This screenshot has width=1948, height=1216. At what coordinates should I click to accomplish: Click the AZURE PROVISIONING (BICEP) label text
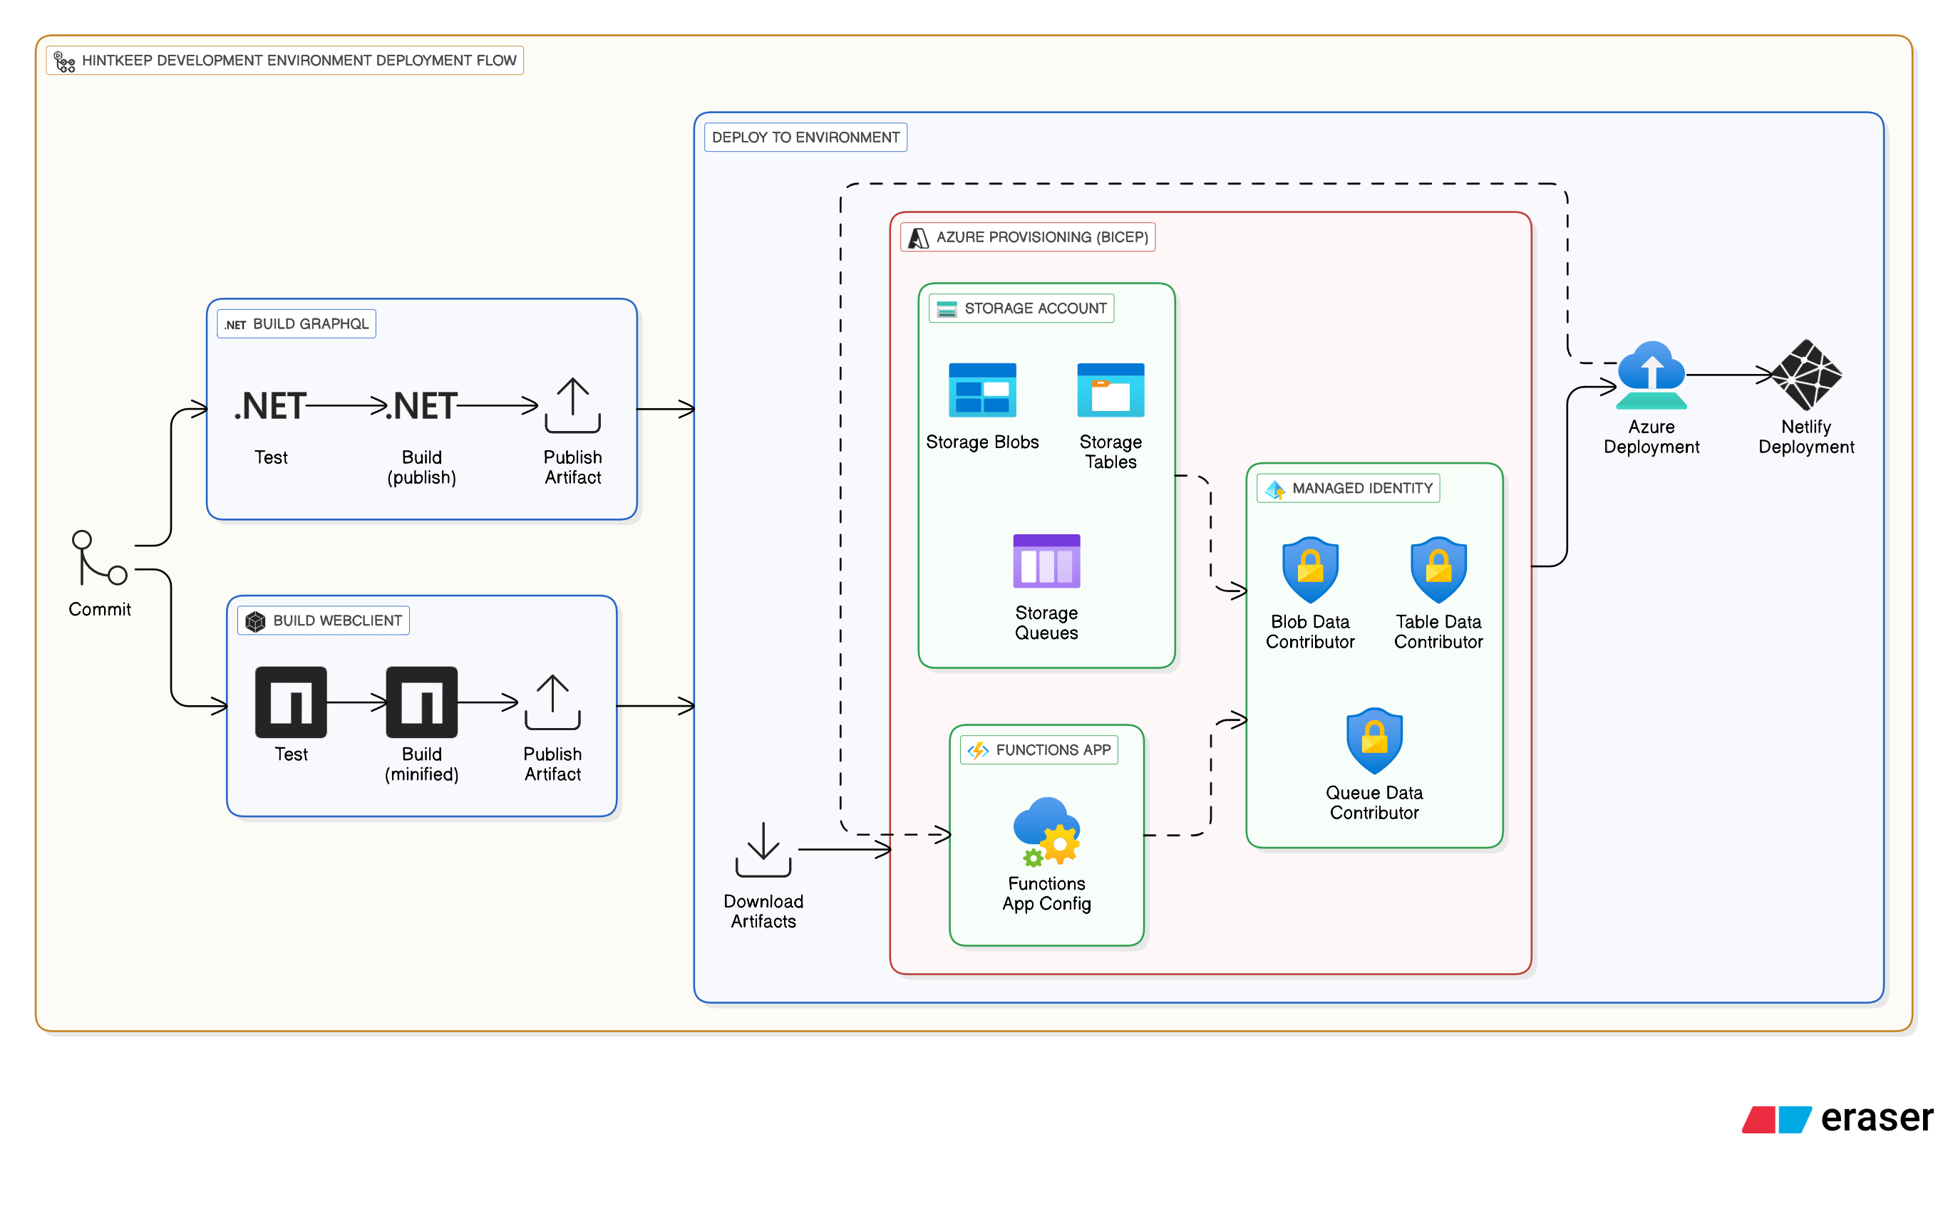pos(1042,237)
